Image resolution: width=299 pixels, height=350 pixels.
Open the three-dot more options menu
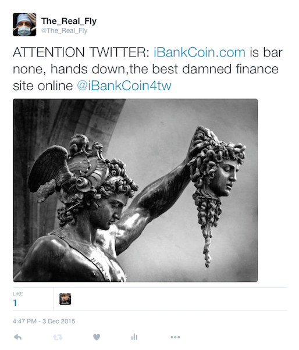[x=175, y=337]
